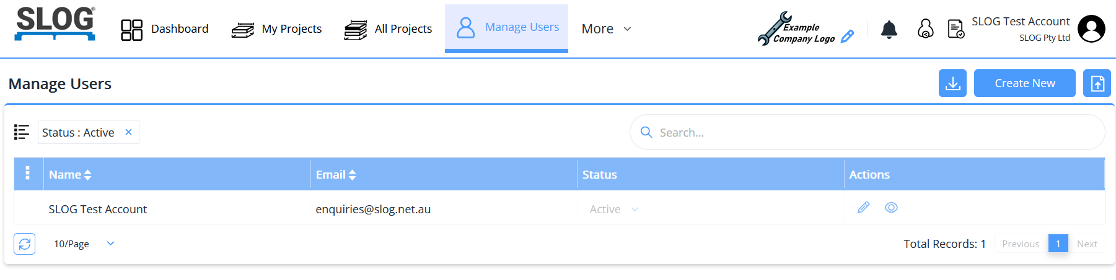Image resolution: width=1116 pixels, height=280 pixels.
Task: Open the All Projects tab
Action: 389,29
